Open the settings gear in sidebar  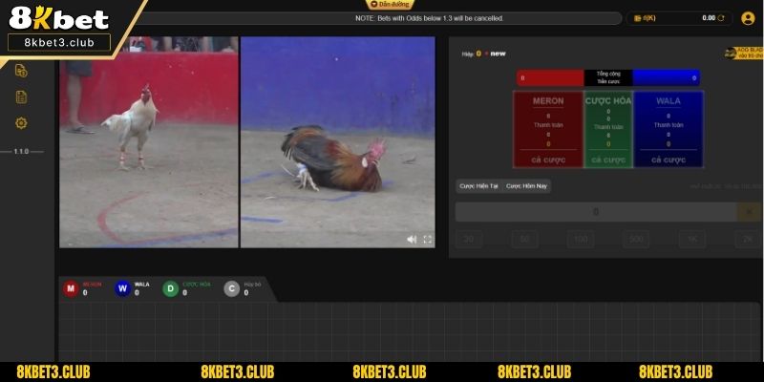tap(21, 123)
